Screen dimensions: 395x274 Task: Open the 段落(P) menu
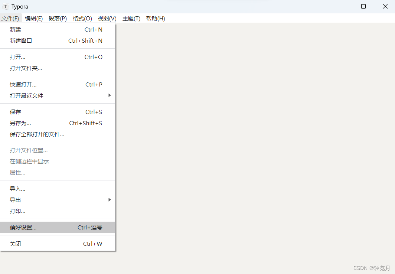point(58,19)
